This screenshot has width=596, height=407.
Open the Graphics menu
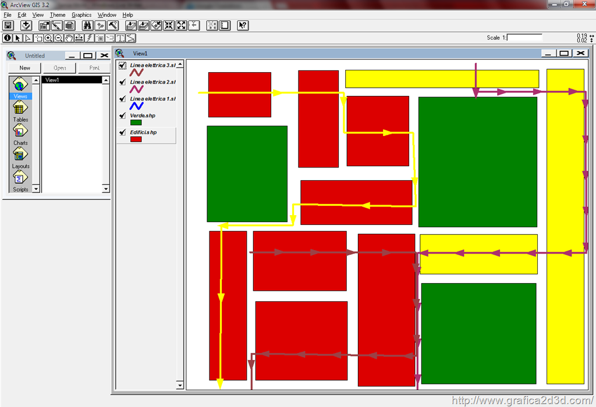pos(81,15)
